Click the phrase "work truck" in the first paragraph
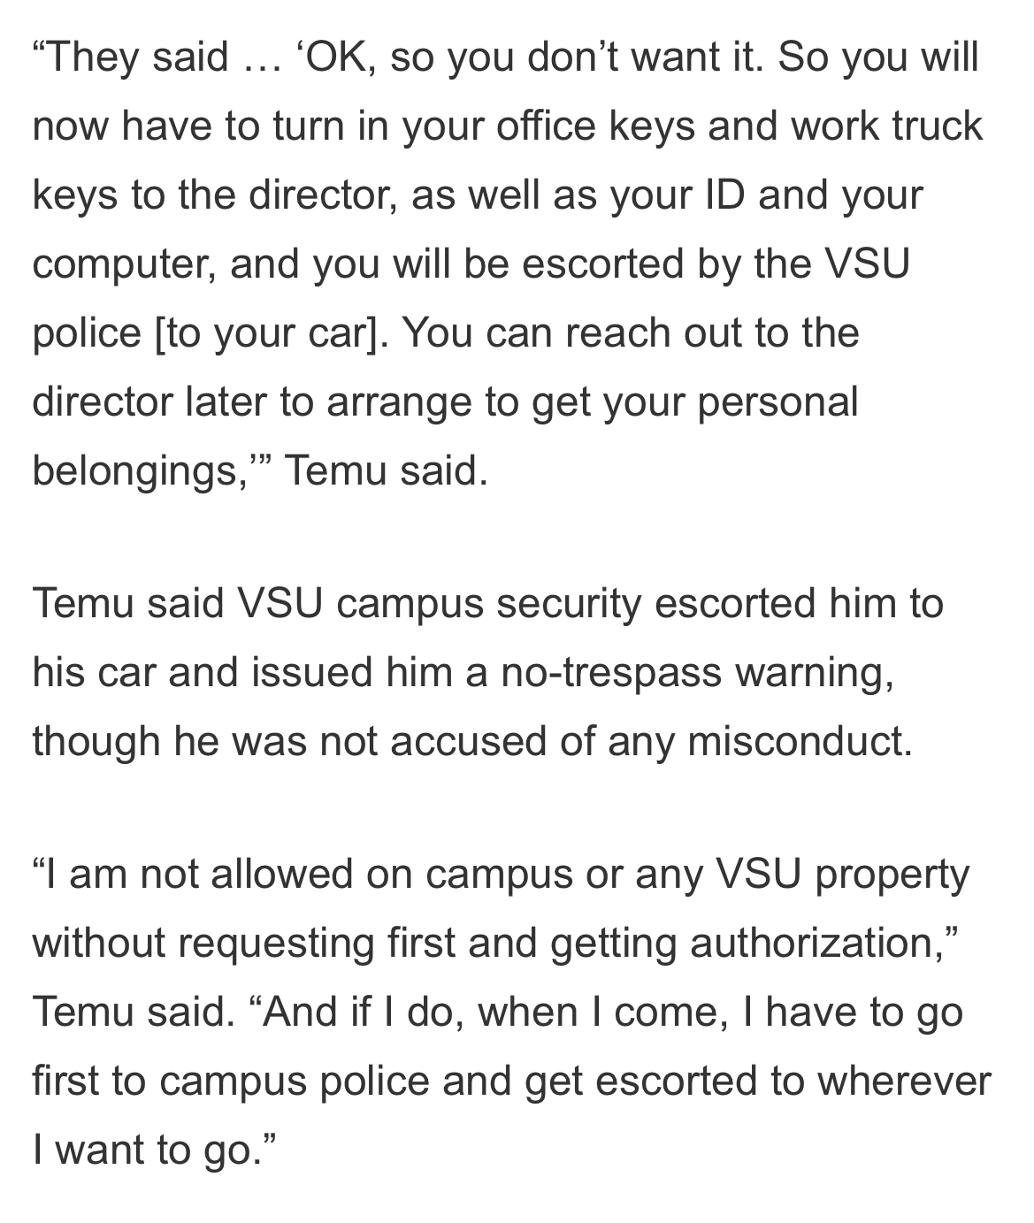This screenshot has width=1034, height=1223. (886, 126)
